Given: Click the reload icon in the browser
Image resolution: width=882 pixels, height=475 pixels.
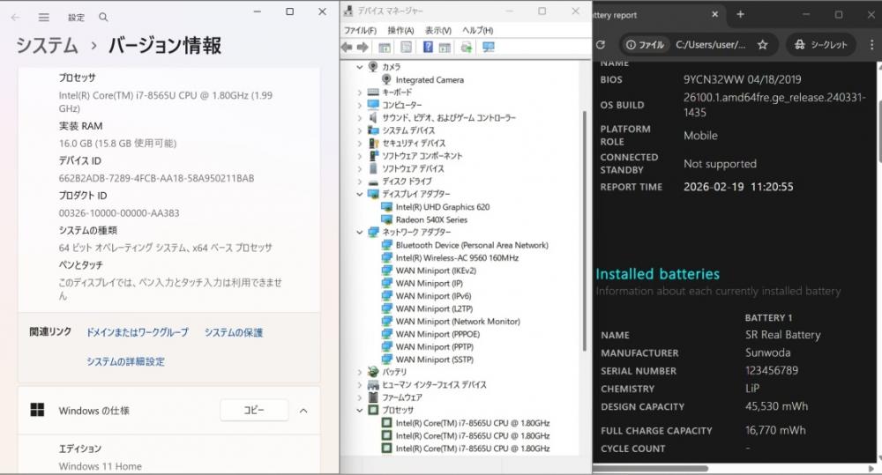Looking at the screenshot, I should [601, 44].
